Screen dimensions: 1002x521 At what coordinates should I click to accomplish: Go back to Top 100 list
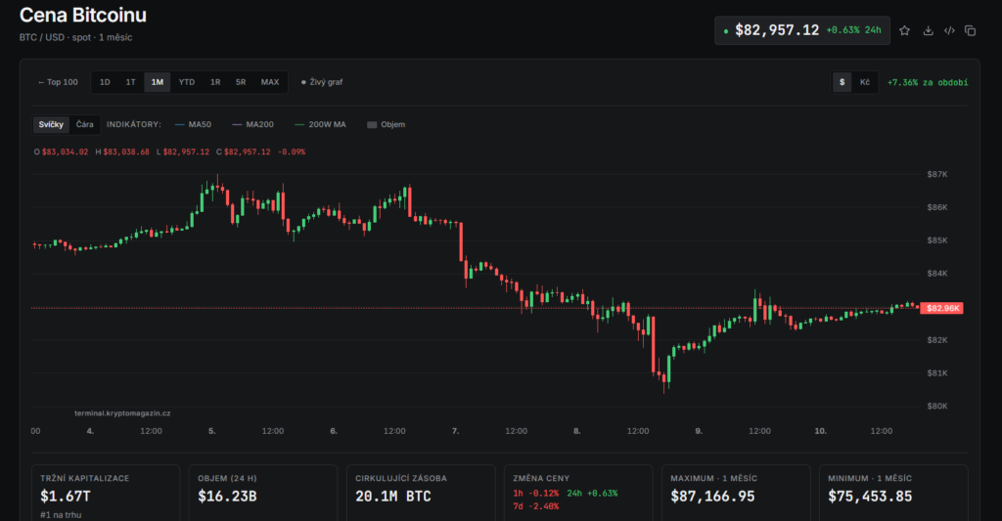[58, 82]
